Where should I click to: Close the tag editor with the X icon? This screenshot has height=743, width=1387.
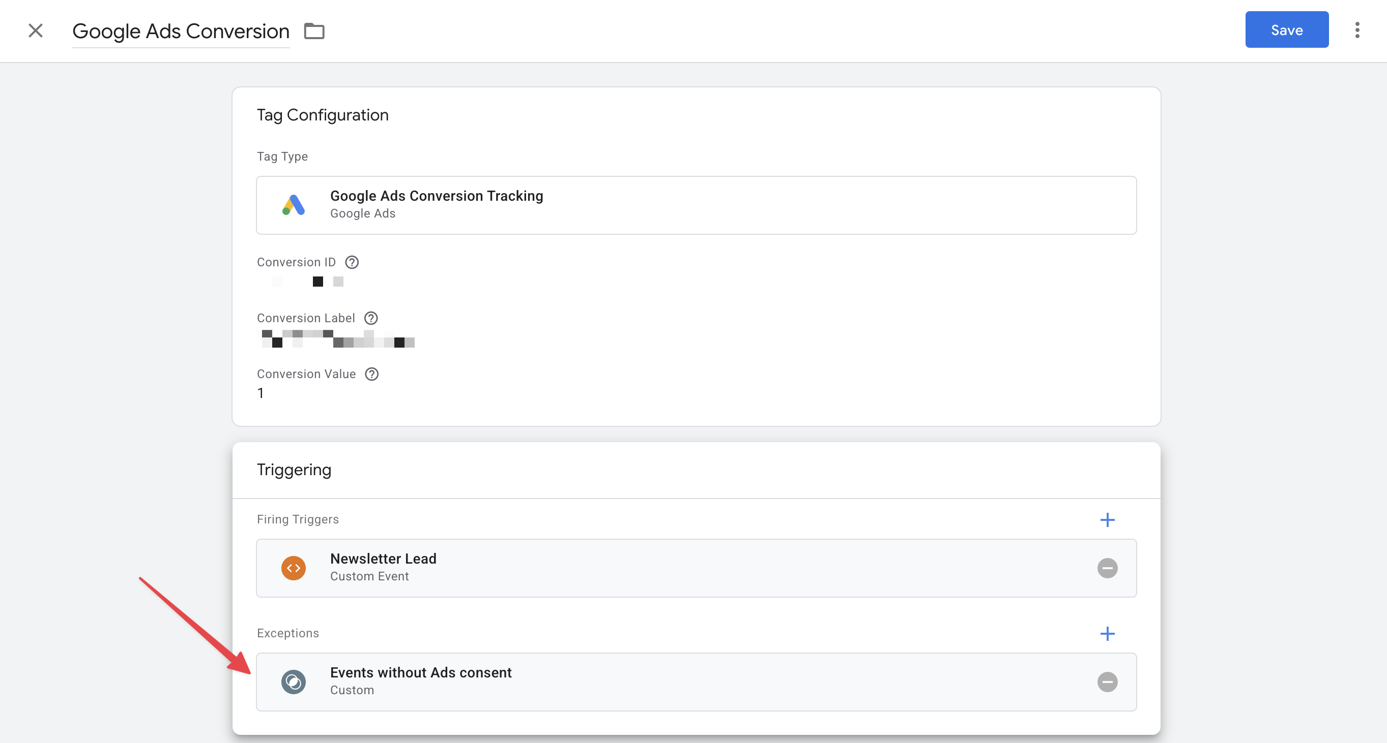click(x=36, y=30)
